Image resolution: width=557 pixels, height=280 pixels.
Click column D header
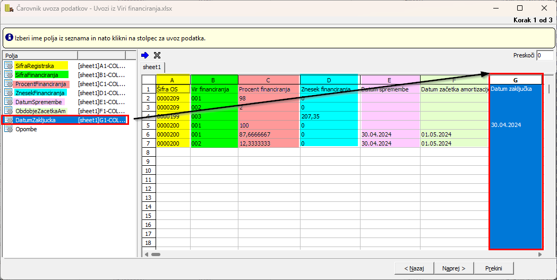330,80
